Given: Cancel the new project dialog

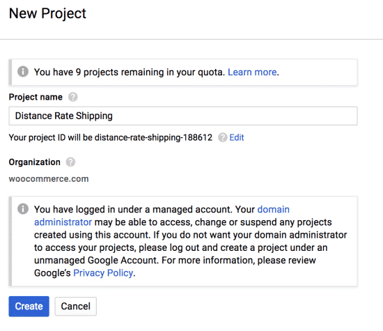Looking at the screenshot, I should [76, 307].
